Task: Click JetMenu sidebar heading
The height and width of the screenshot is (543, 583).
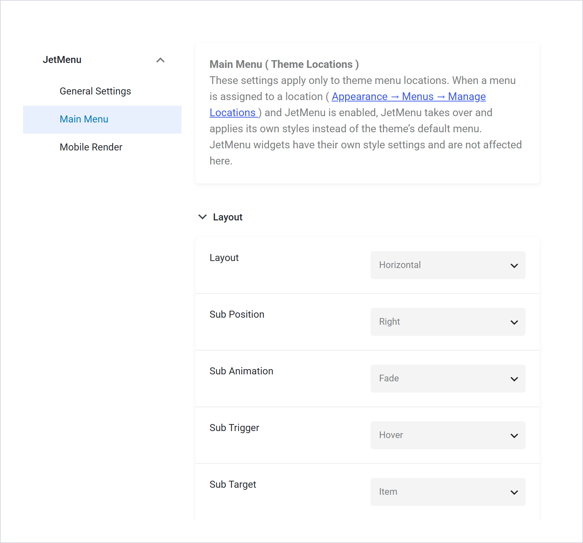Action: tap(62, 60)
